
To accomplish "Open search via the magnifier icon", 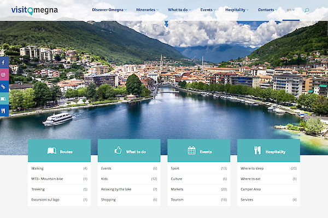I will pos(307,10).
